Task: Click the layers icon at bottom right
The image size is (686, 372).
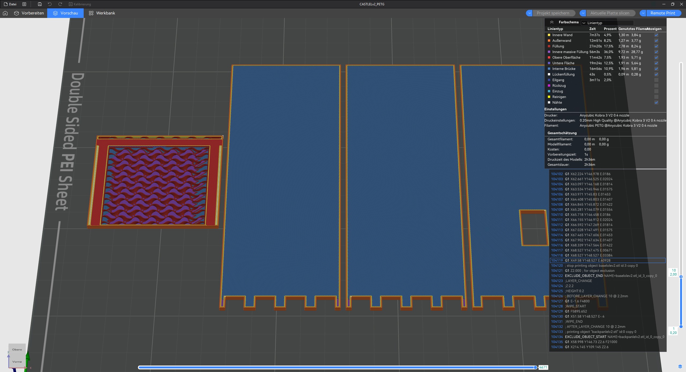Action: pos(680,366)
